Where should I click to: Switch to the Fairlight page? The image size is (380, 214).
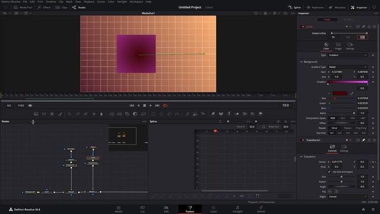click(x=237, y=209)
